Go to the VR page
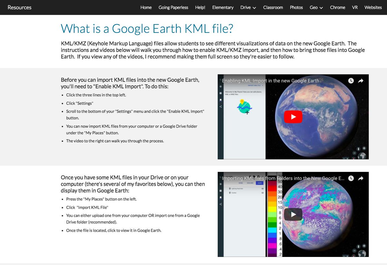The width and height of the screenshot is (387, 265). pyautogui.click(x=355, y=7)
